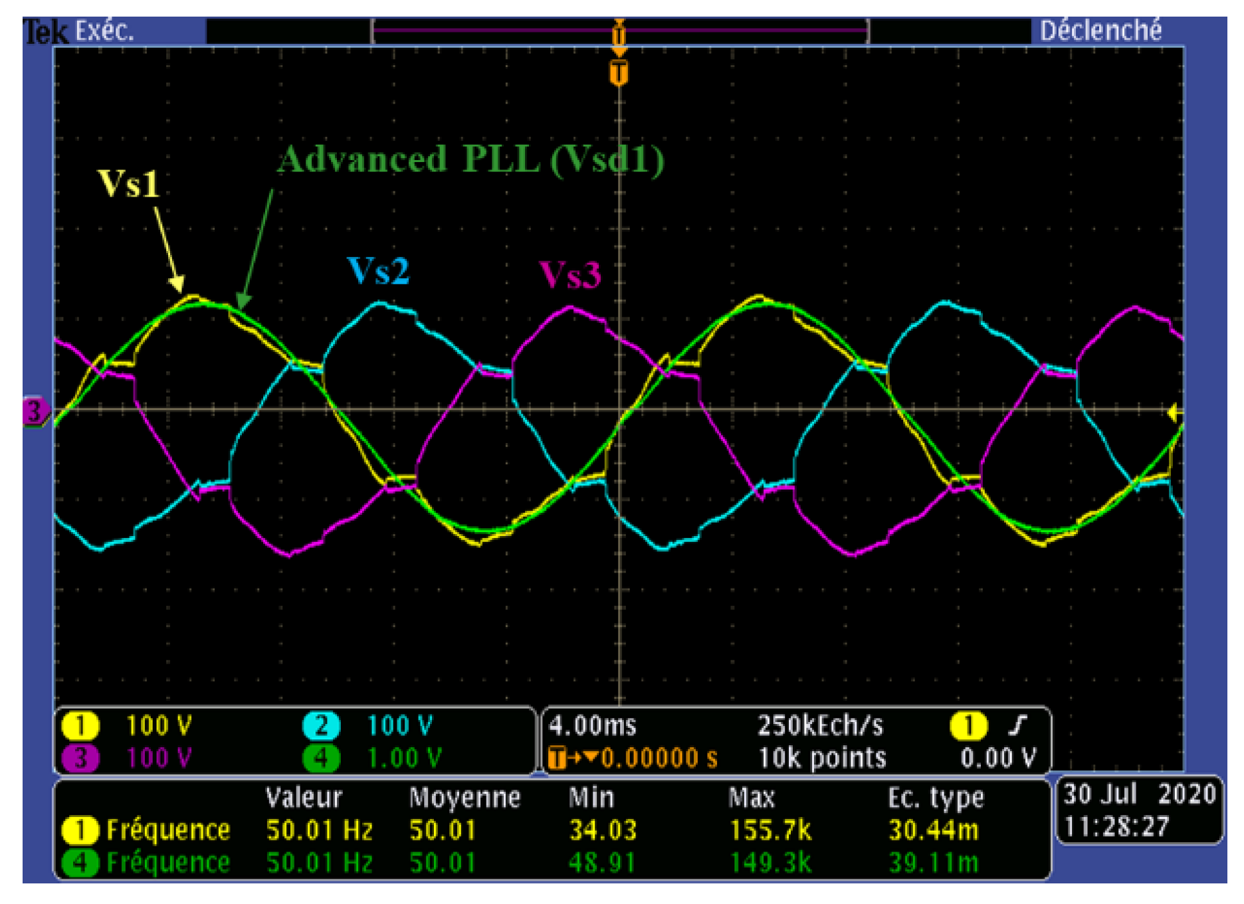
Task: Click channel 4 scale value 1.00 V
Action: [x=404, y=759]
